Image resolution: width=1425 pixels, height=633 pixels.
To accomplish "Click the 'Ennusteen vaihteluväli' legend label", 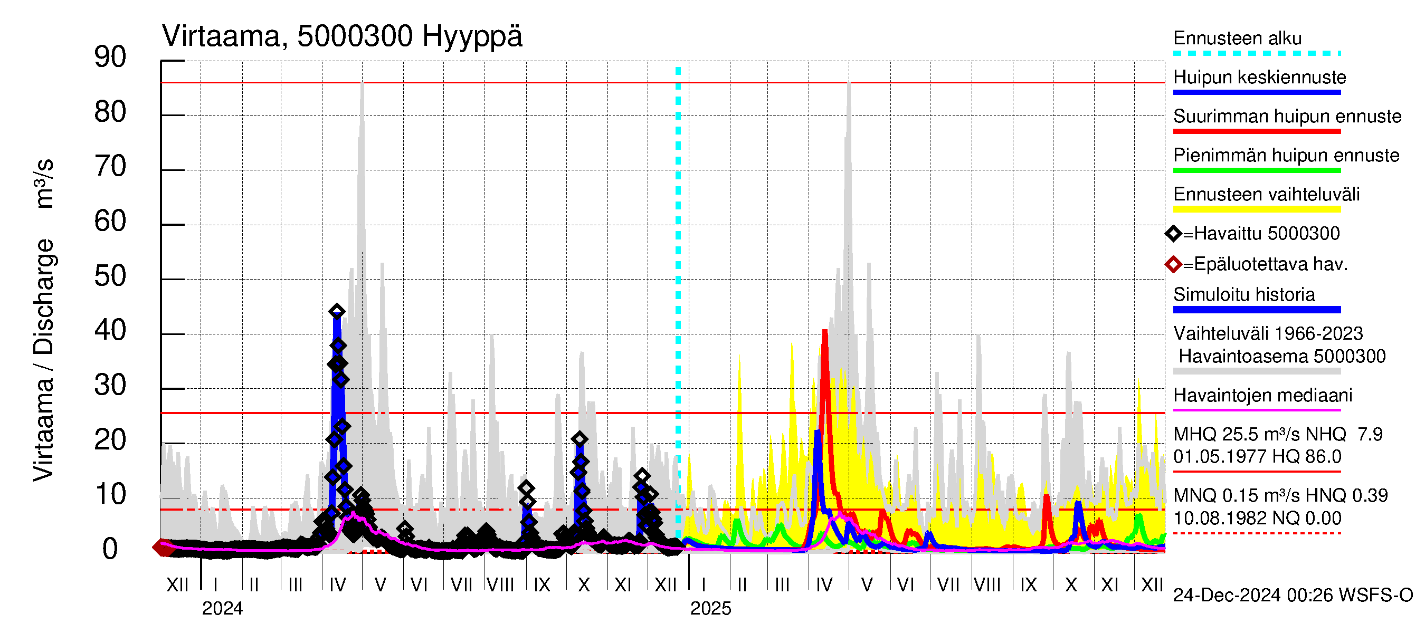I will click(x=1266, y=195).
